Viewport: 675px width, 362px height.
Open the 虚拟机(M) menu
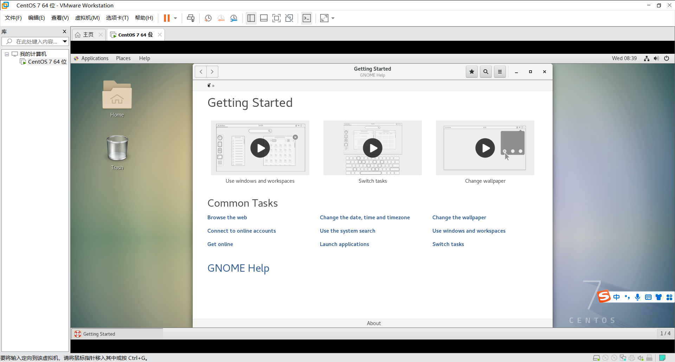coord(87,18)
